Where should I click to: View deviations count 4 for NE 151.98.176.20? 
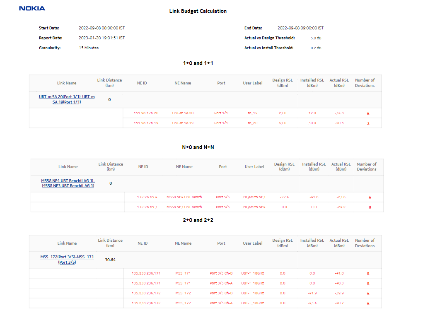(x=367, y=113)
